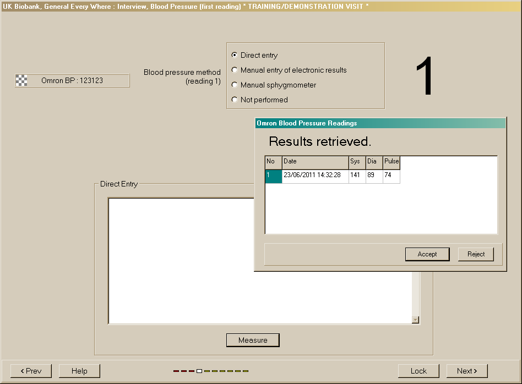Select reading number 1 in the table
Viewport: 522px width, 384px height.
pos(273,175)
